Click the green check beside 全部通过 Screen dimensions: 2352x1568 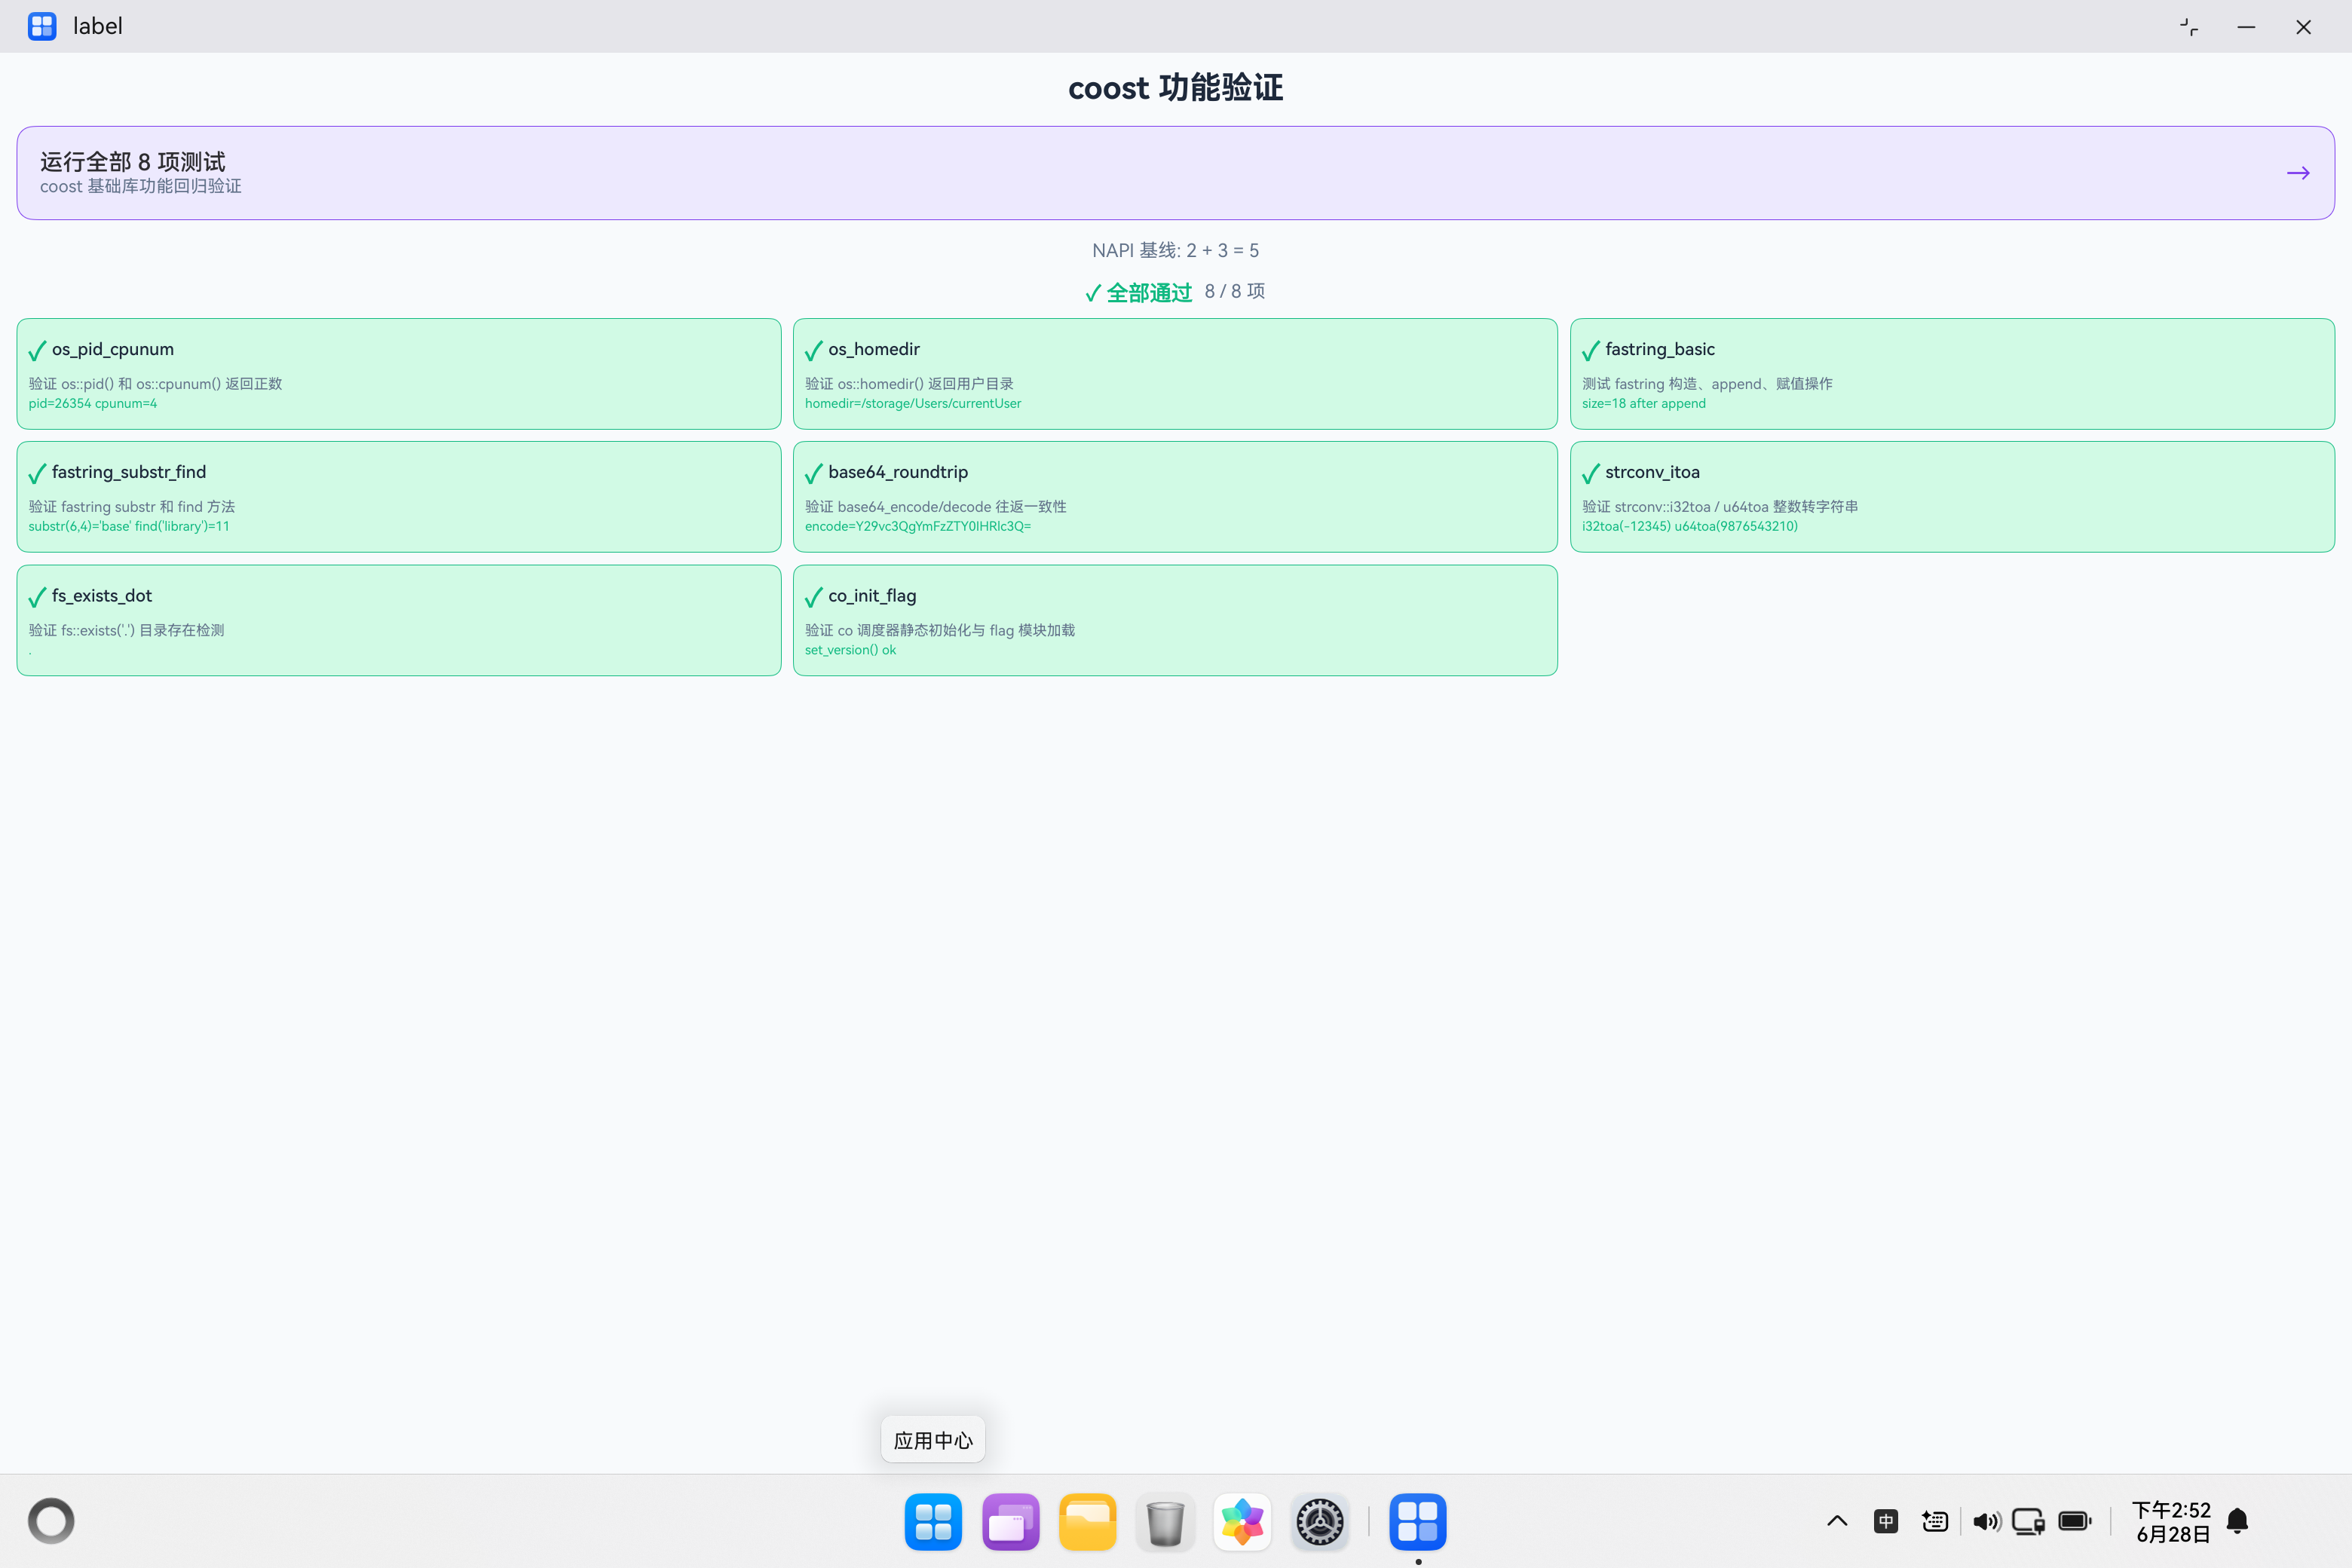click(x=1093, y=293)
